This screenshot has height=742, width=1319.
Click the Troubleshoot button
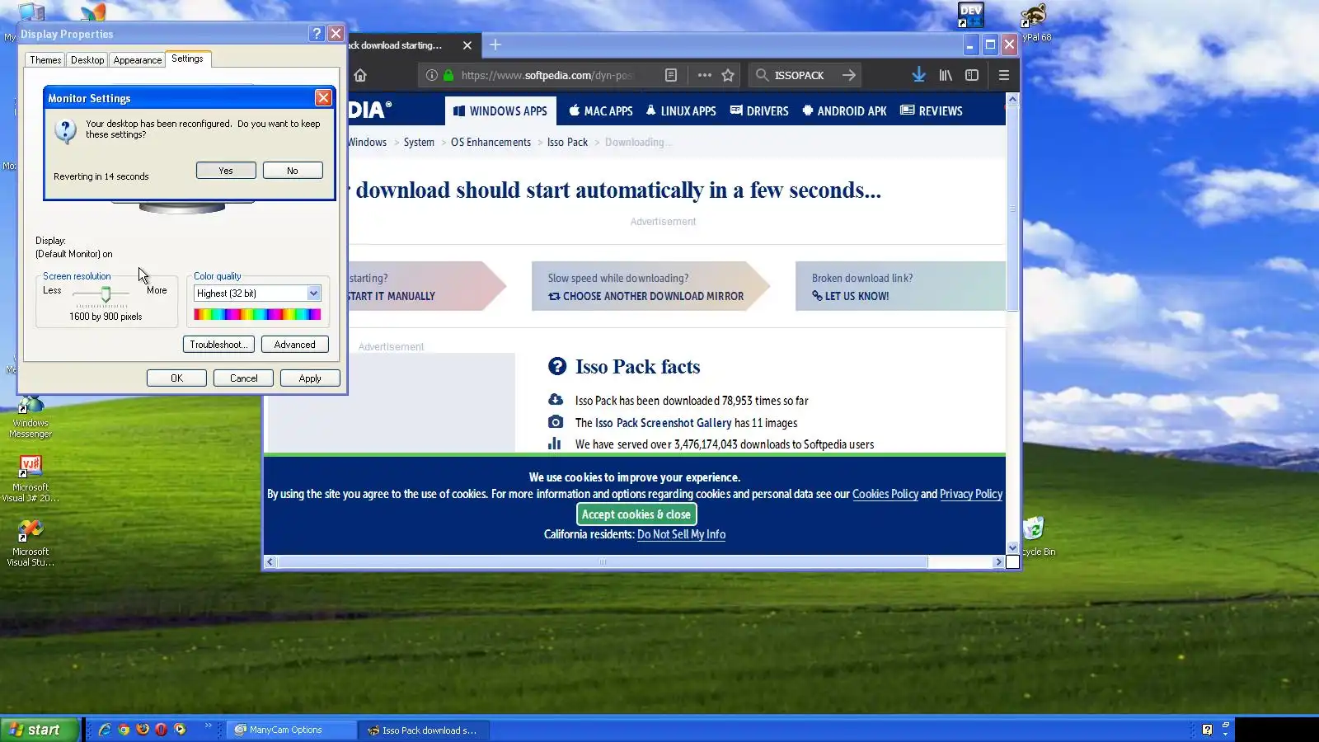218,345
